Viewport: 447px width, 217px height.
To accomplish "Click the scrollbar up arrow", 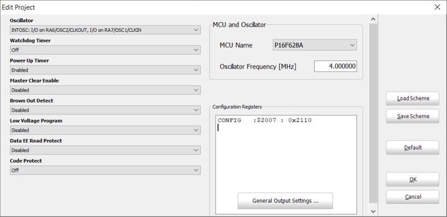I will click(373, 19).
